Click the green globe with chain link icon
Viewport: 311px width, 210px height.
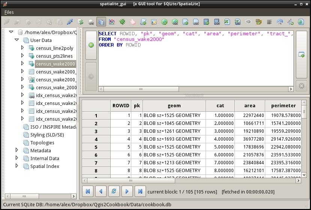(x=175, y=22)
